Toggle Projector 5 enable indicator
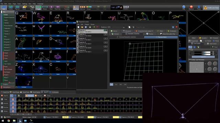 77,46
